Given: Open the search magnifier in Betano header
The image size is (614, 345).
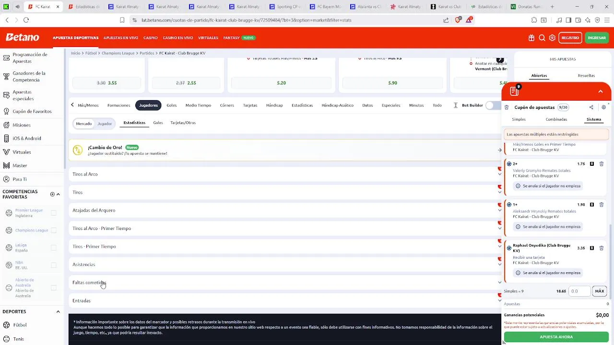Looking at the screenshot, I should click(x=542, y=38).
